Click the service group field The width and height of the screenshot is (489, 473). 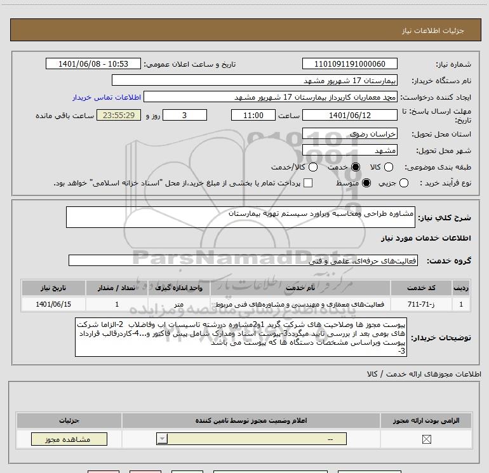tap(243, 260)
